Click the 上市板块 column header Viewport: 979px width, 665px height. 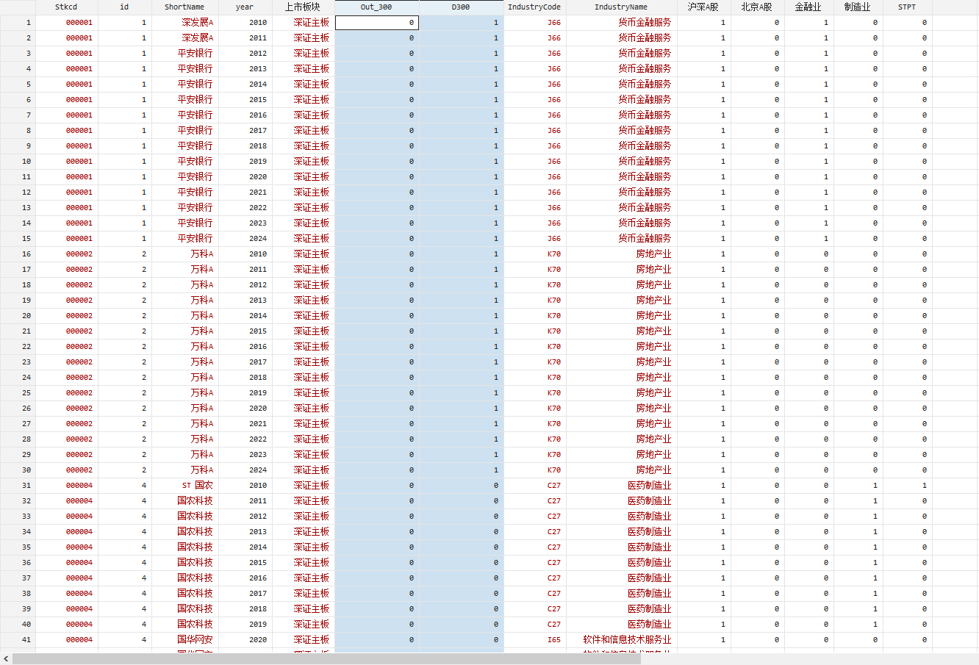point(303,7)
